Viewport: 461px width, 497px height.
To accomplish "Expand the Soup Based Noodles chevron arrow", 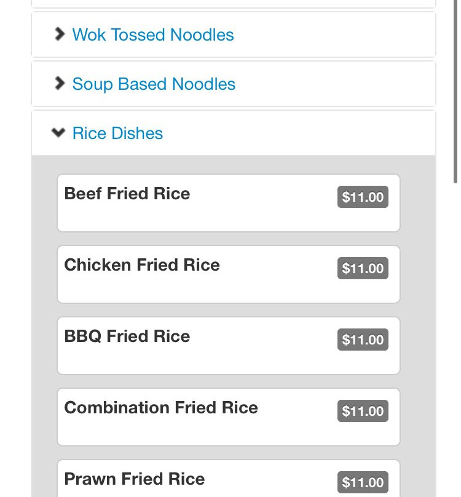I will pos(59,84).
